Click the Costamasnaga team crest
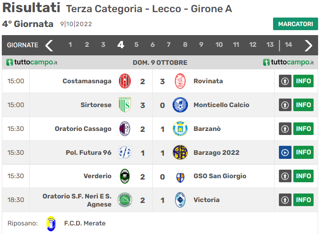This screenshot has height=234, width=319. click(x=125, y=81)
